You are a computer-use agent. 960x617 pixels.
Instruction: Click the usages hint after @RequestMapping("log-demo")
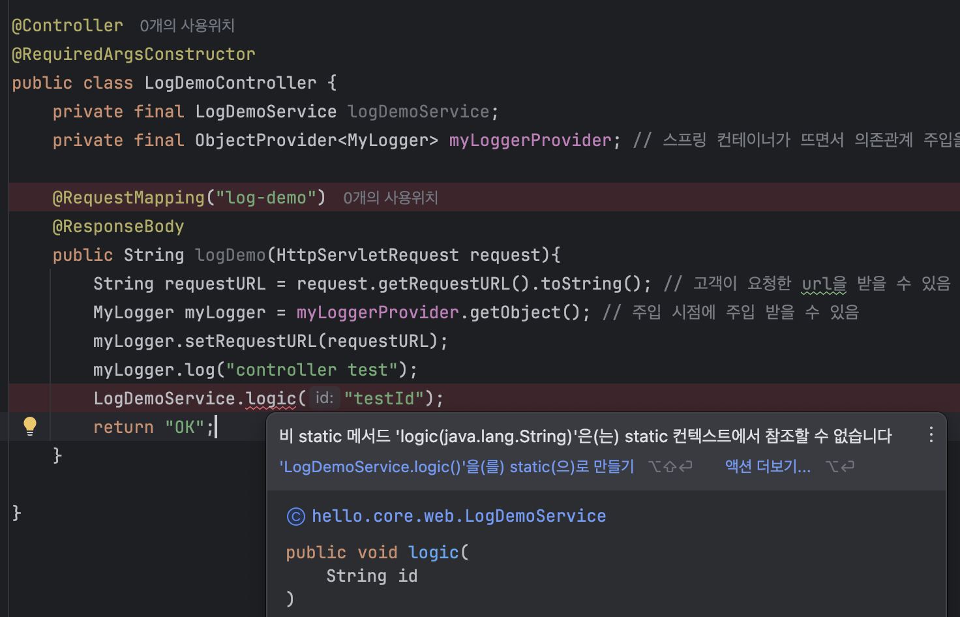pyautogui.click(x=391, y=198)
